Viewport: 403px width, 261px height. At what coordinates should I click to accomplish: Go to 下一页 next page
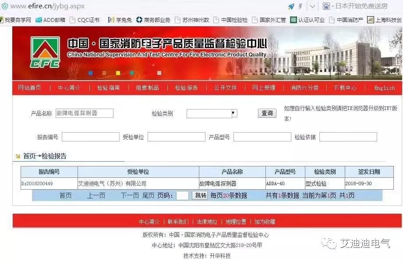[x=130, y=196]
